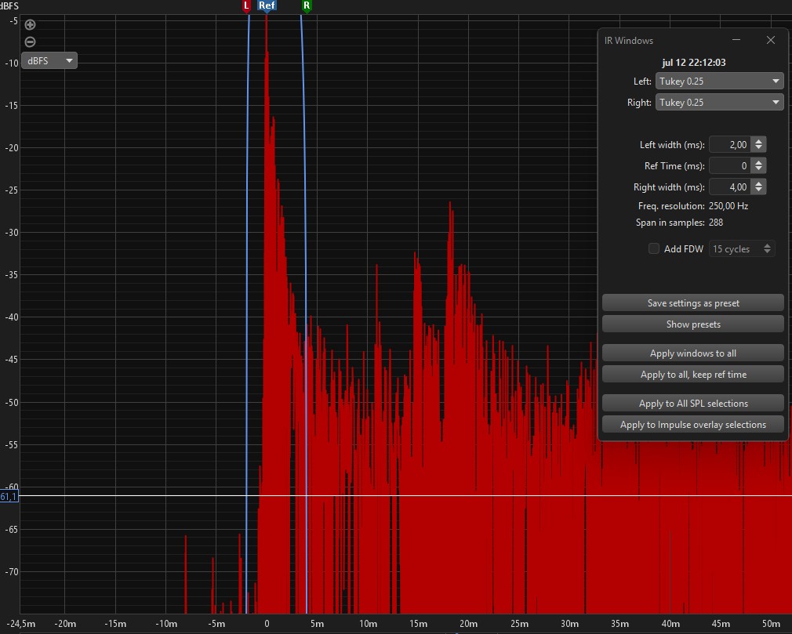Click Apply to All SPL selections
This screenshot has height=634, width=792.
(x=693, y=404)
